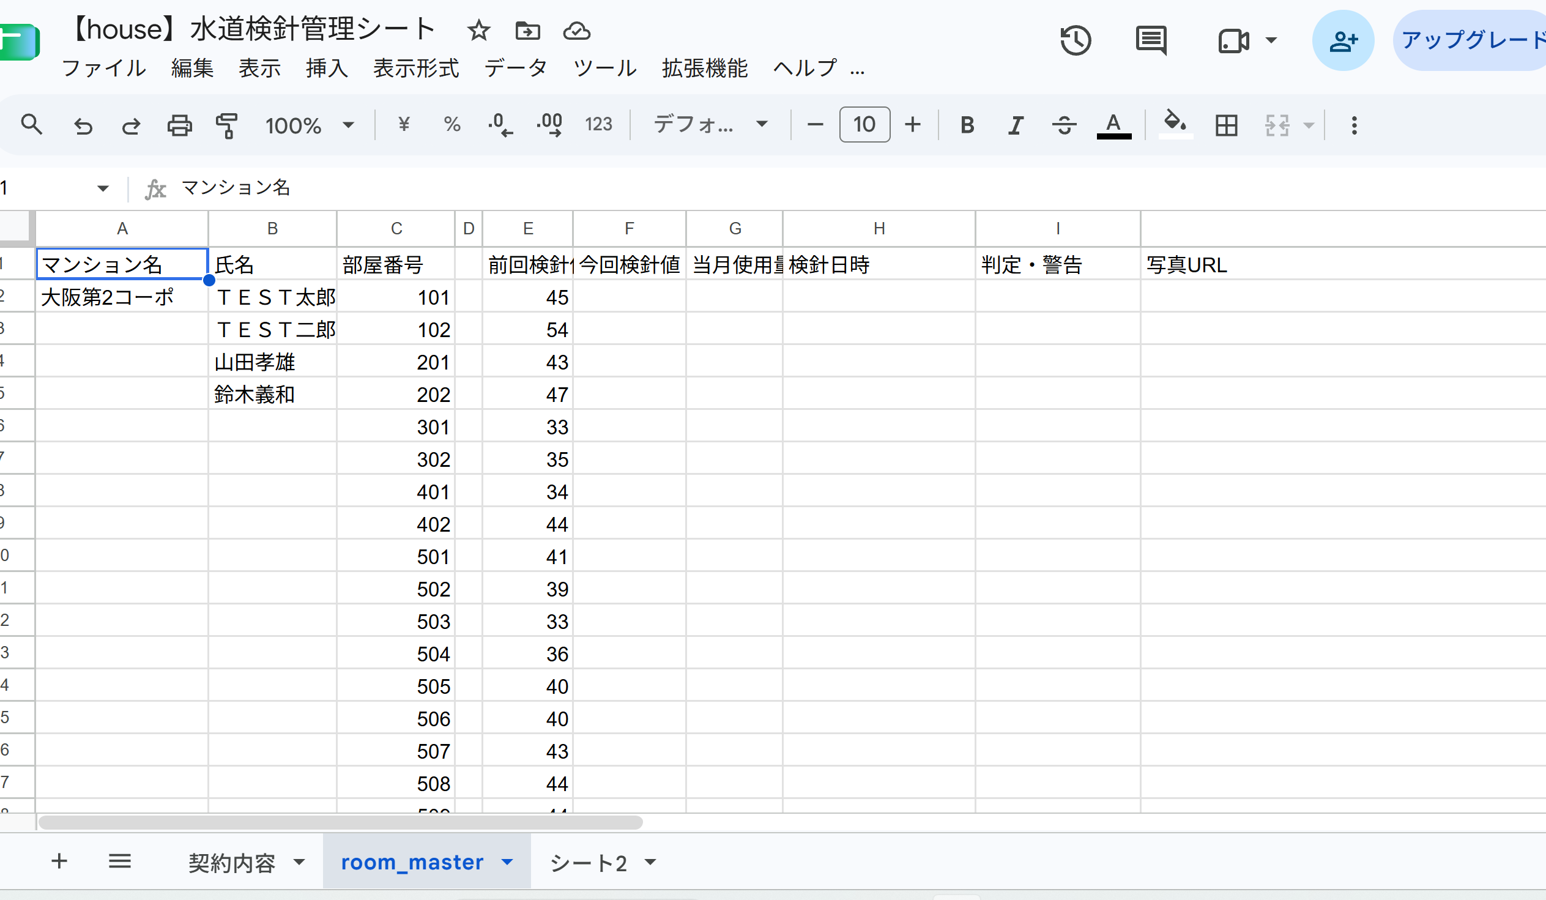Open the zoom 100% dropdown

click(310, 125)
